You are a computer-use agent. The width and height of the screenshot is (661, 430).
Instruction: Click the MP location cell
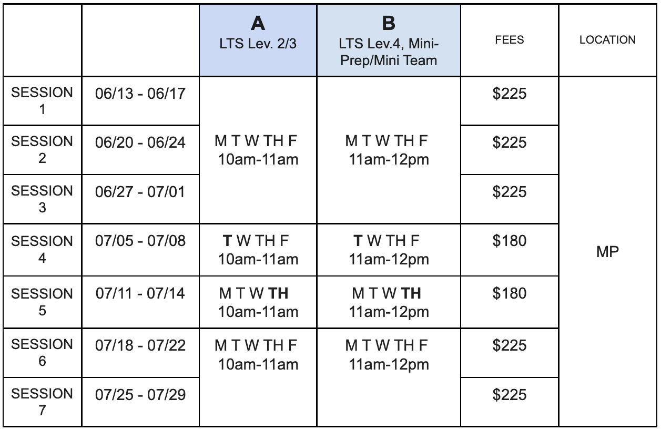click(x=607, y=251)
